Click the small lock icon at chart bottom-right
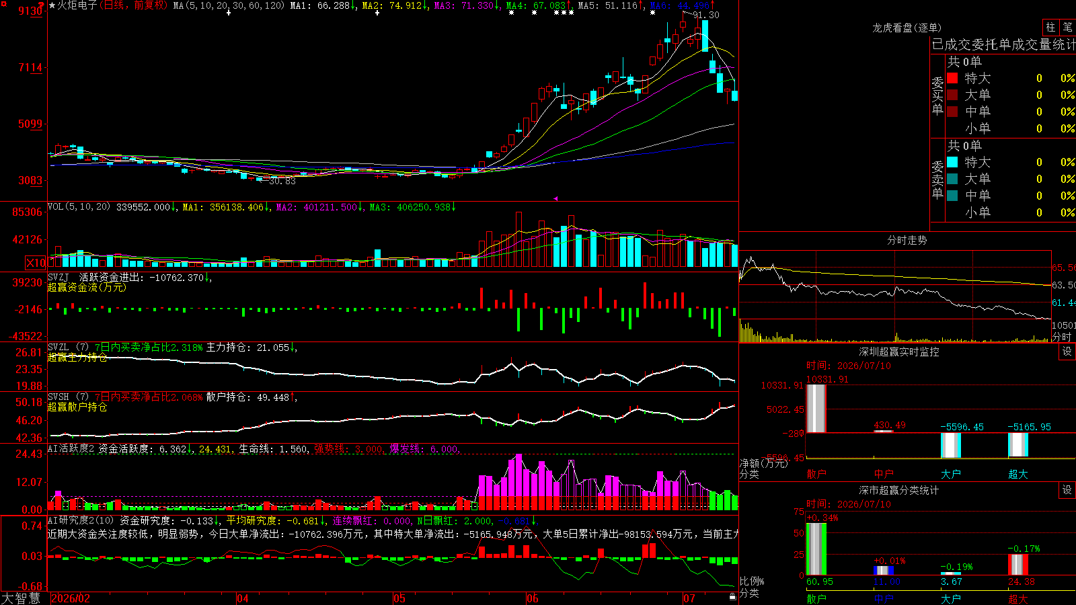 [732, 596]
